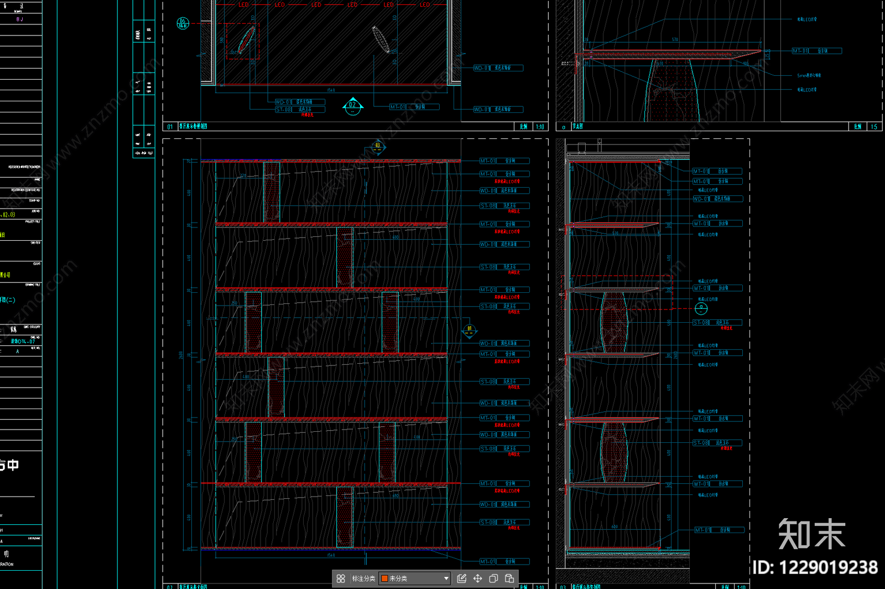Click the detail circle near ST-08 tag
This screenshot has width=885, height=589.
pos(701,308)
